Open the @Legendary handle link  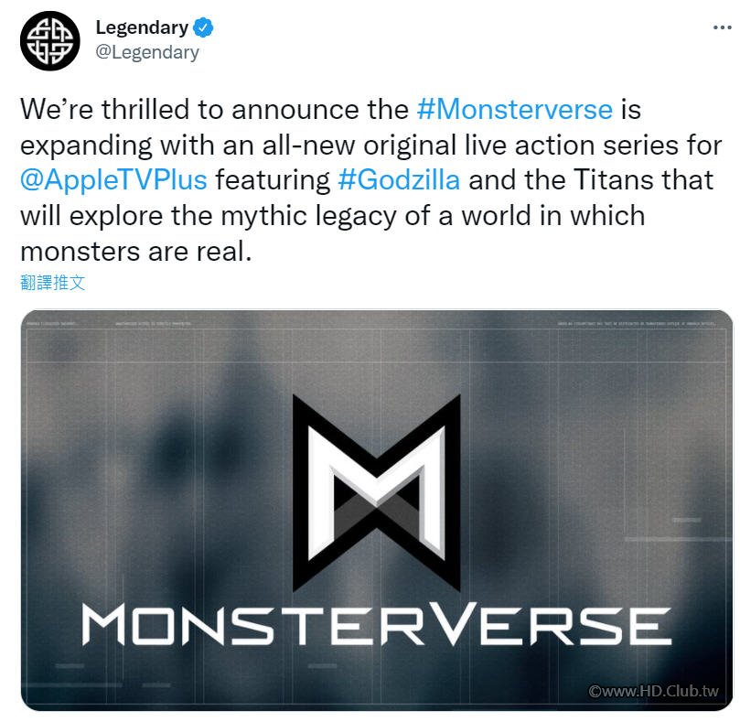pos(147,52)
